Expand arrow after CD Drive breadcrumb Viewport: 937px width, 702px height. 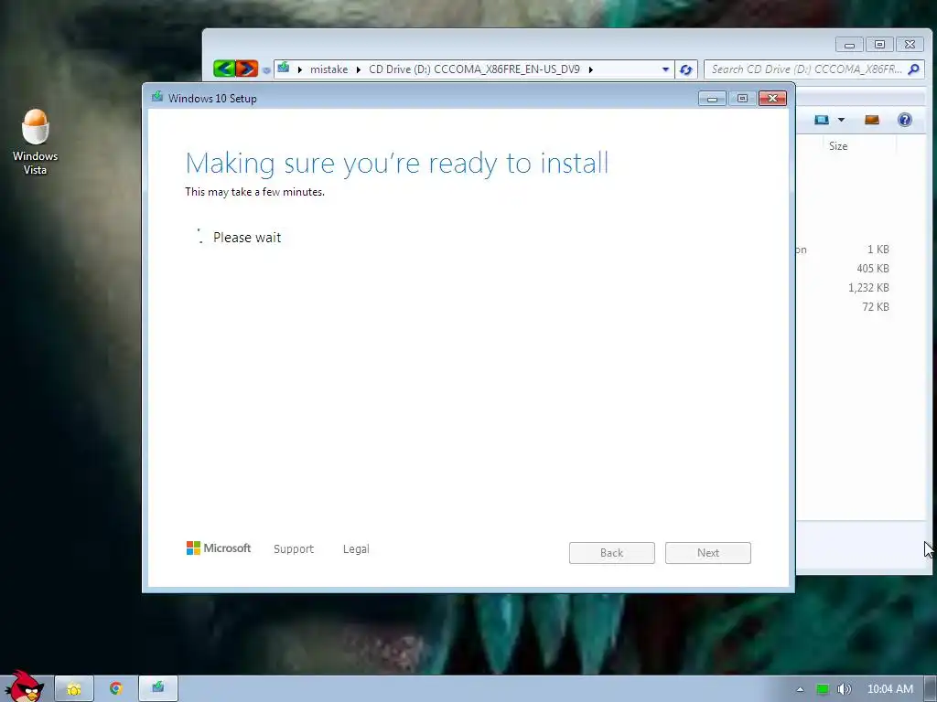(x=590, y=69)
